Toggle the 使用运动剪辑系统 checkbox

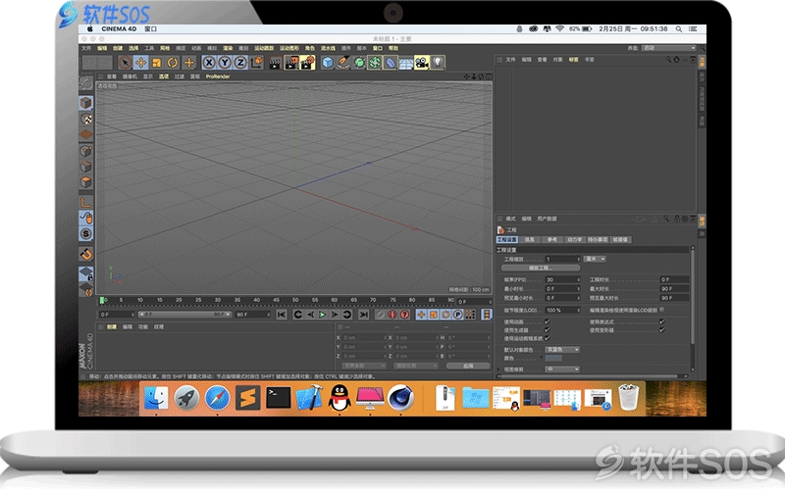[x=548, y=338]
